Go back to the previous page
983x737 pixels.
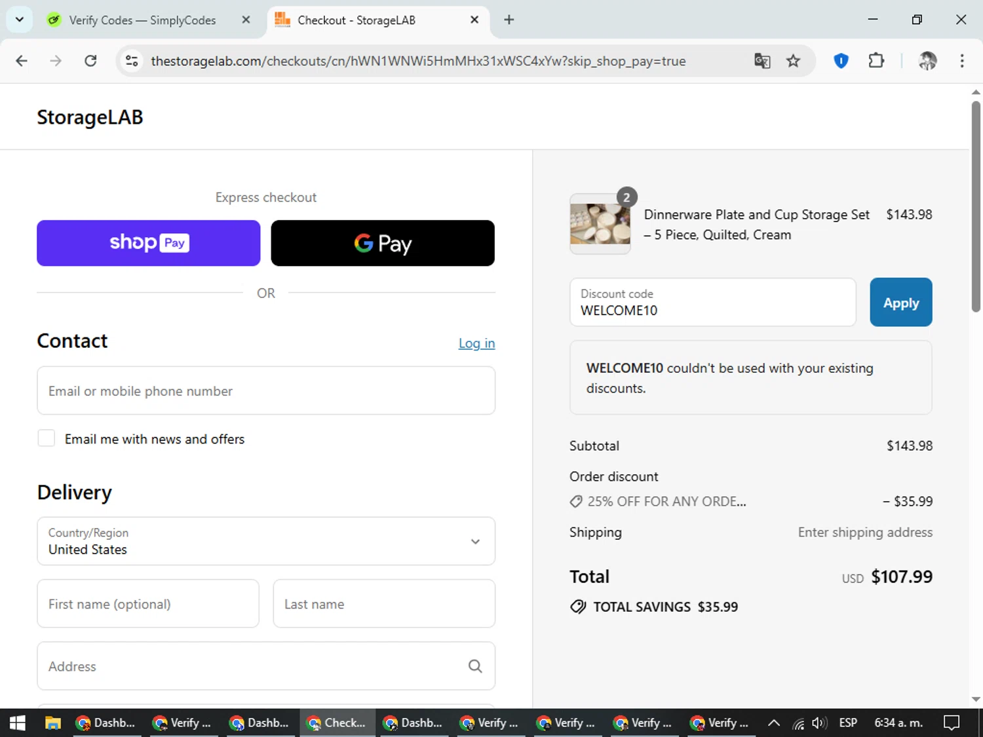(x=22, y=61)
